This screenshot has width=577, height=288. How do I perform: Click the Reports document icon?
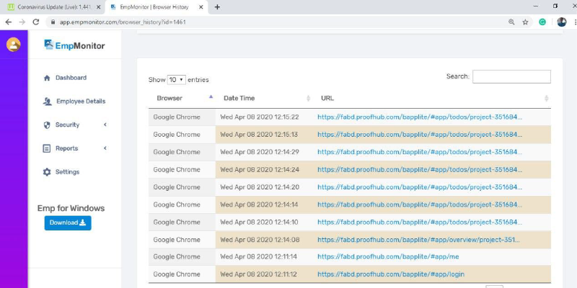(47, 148)
